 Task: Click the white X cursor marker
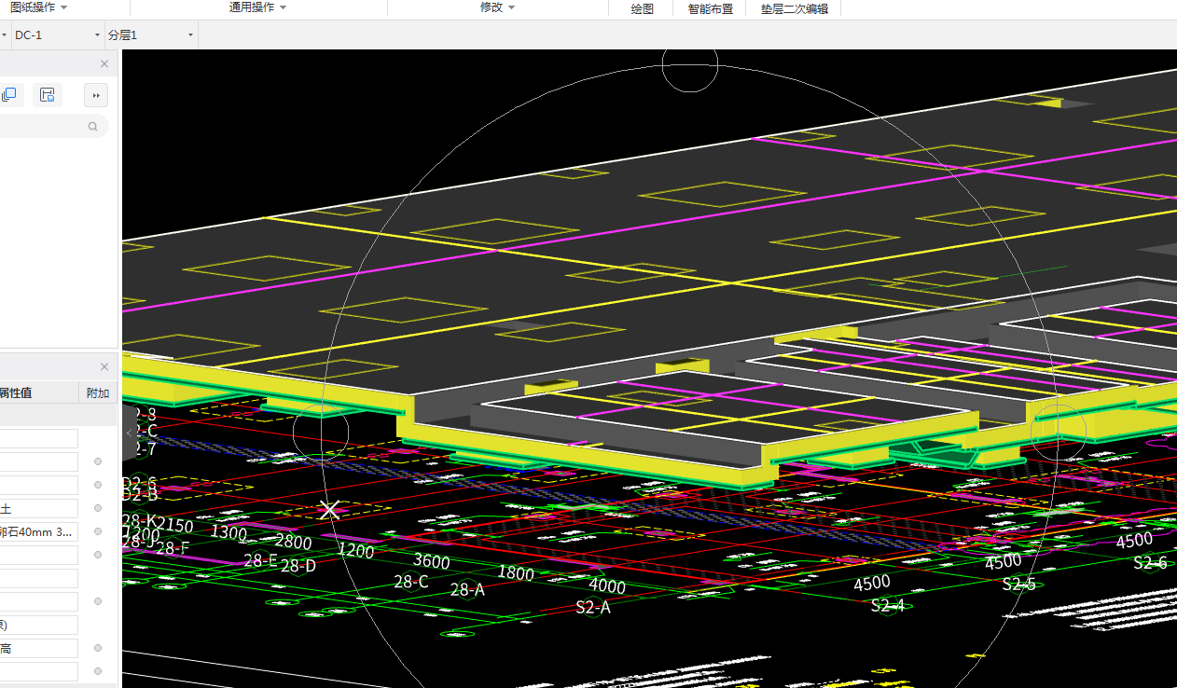(x=328, y=510)
